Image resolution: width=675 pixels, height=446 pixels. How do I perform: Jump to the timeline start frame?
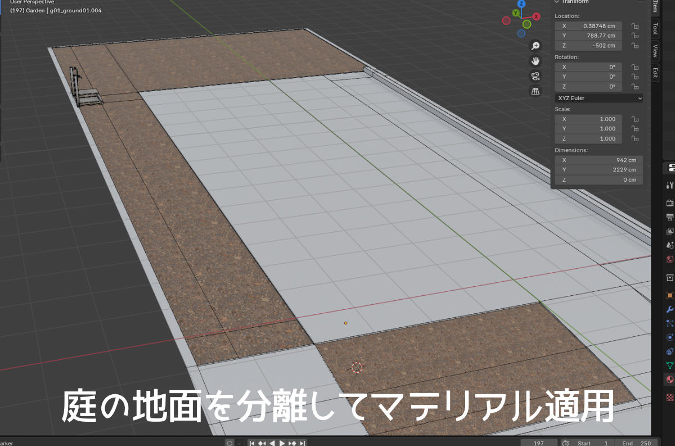(253, 443)
